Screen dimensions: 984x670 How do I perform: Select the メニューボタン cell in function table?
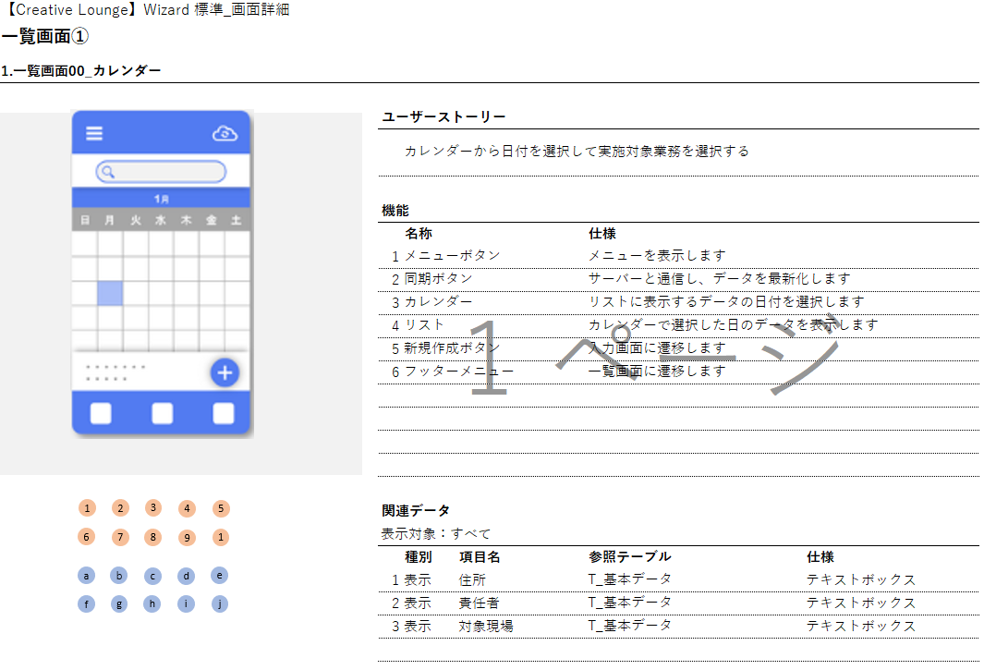click(x=452, y=255)
